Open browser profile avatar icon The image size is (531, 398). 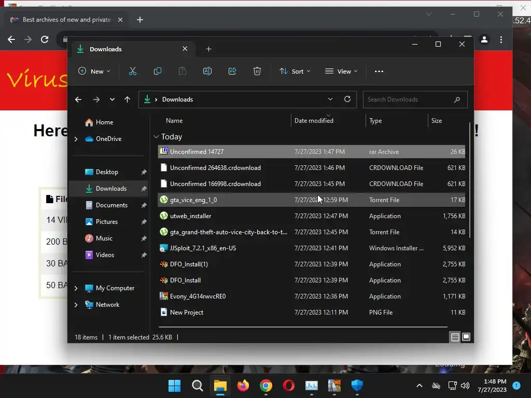(484, 39)
